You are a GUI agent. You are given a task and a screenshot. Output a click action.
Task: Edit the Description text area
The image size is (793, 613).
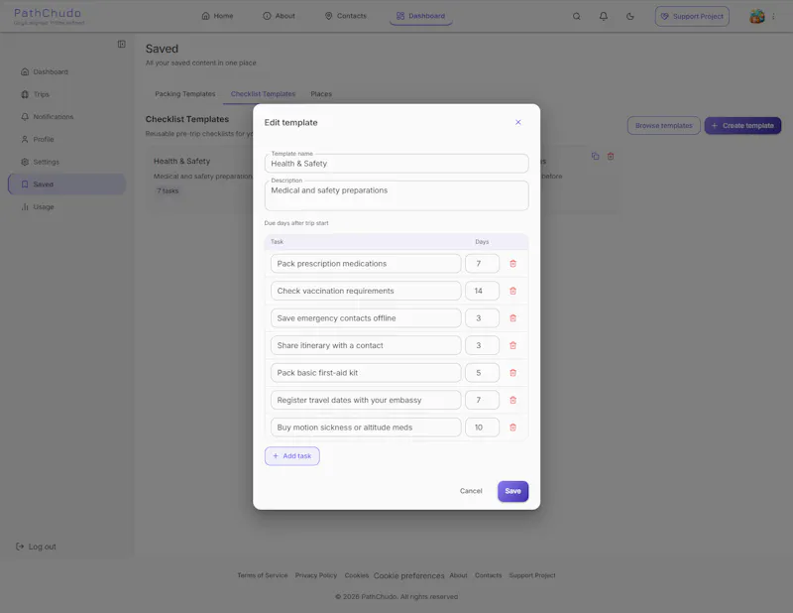(396, 195)
